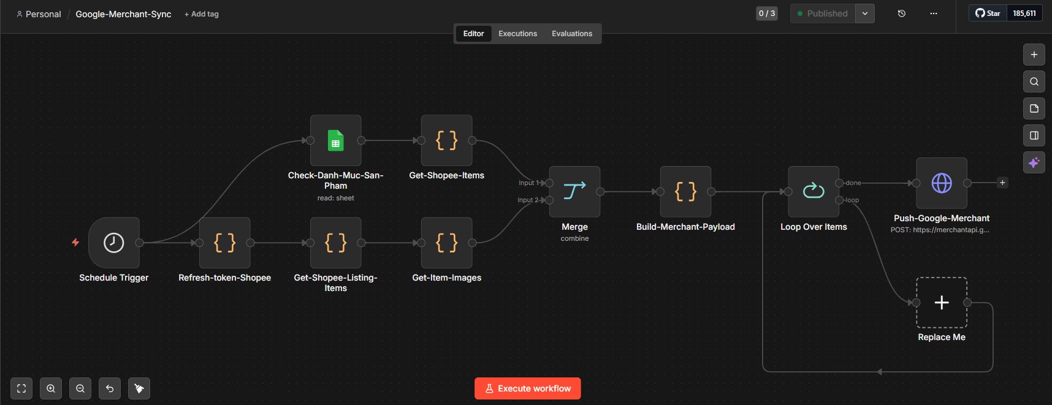Click the 'POST: https://merchantapi.g...' text

940,230
